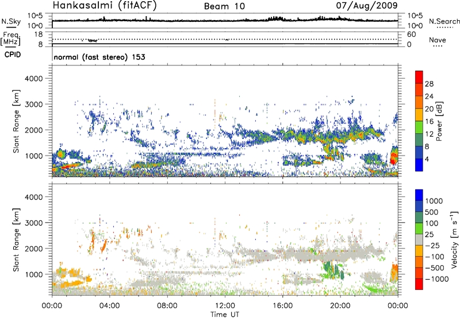The height and width of the screenshot is (318, 460).
Task: Click '3000' on power panel range axis
Action: coord(33,104)
